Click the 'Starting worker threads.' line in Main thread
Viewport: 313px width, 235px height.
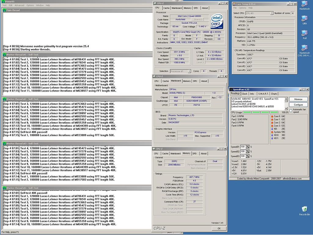tap(35, 50)
